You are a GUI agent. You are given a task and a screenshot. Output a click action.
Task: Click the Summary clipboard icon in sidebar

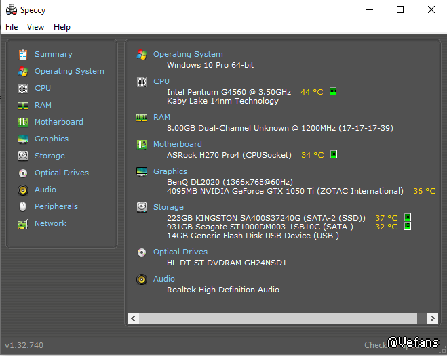23,54
